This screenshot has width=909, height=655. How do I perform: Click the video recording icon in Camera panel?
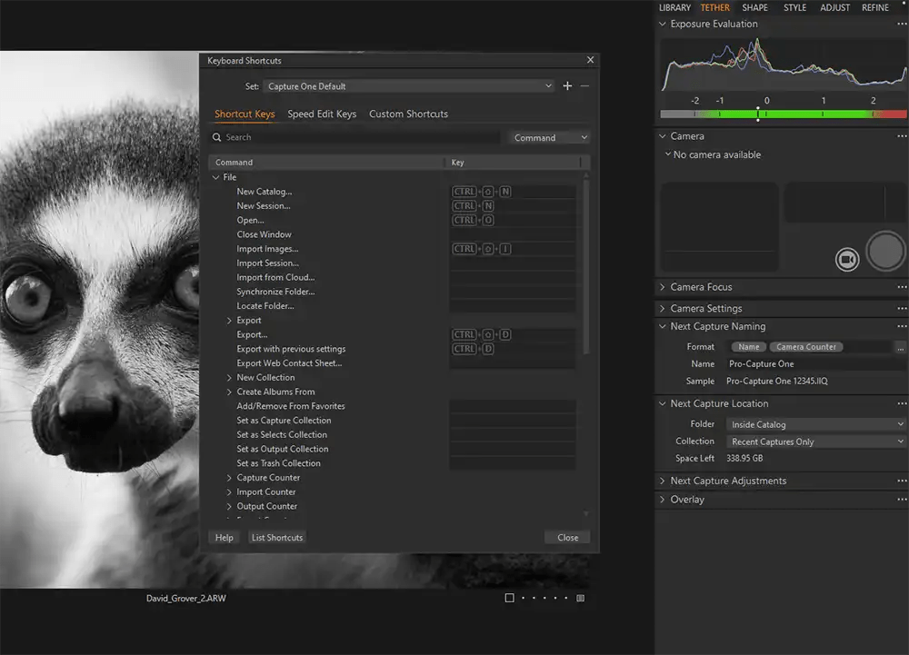(847, 258)
